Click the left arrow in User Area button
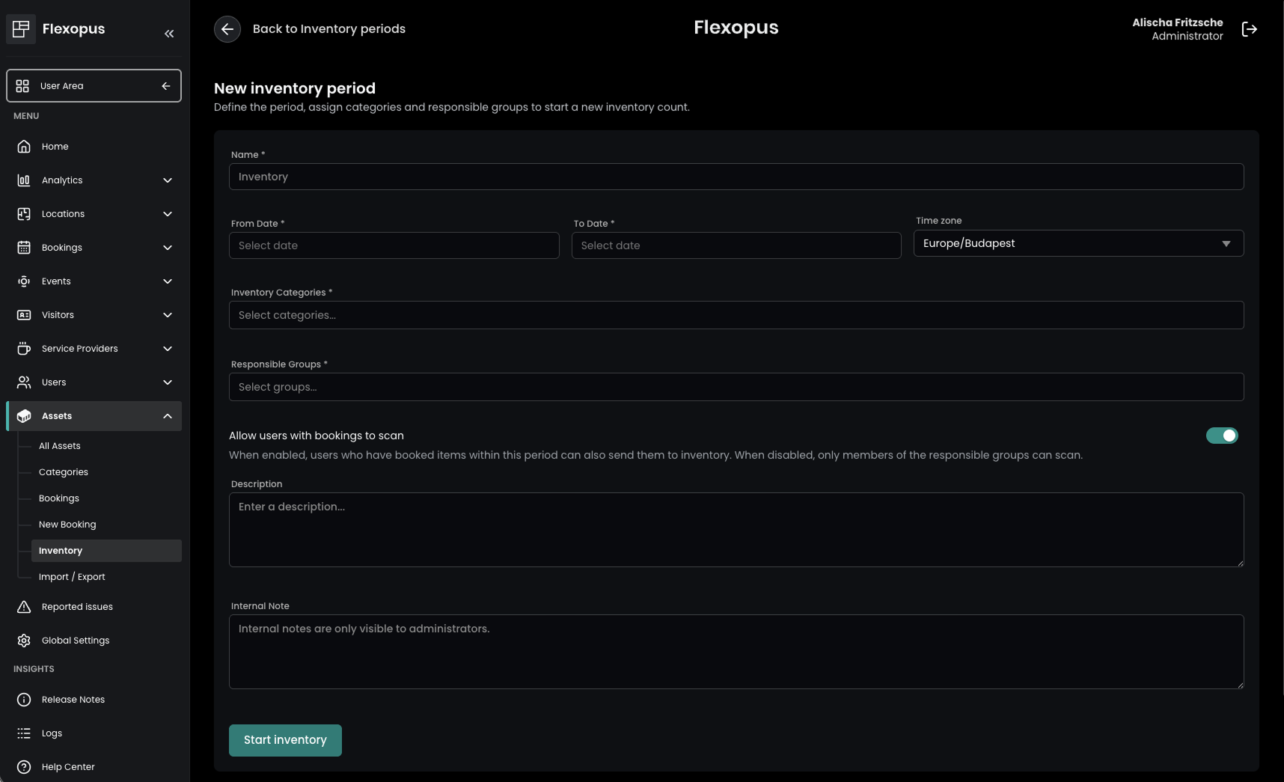The height and width of the screenshot is (782, 1284). (166, 86)
